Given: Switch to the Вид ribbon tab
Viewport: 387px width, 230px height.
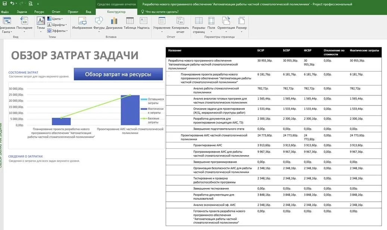Looking at the screenshot, I should pos(88,12).
